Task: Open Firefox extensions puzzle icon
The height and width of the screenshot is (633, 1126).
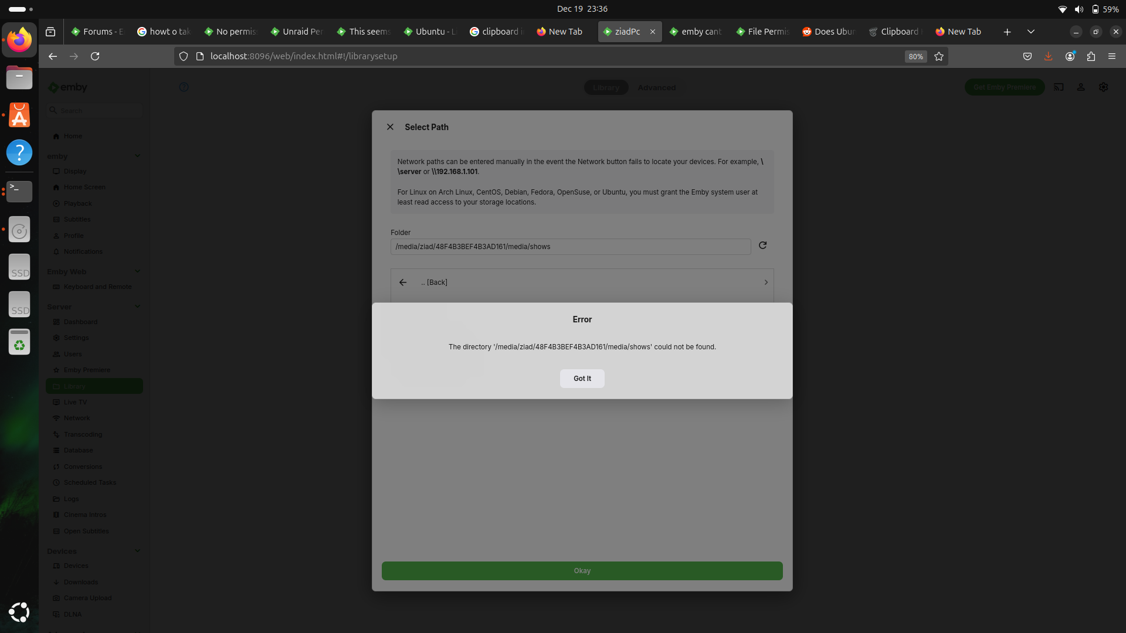Action: coord(1091,56)
